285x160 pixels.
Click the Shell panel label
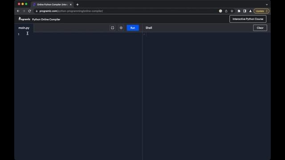(149, 28)
